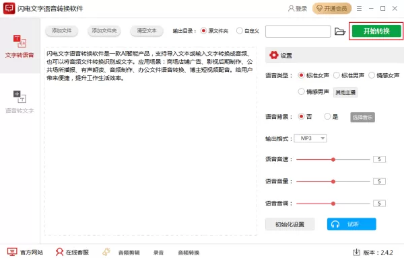Click 选择音乐 button

362,118
